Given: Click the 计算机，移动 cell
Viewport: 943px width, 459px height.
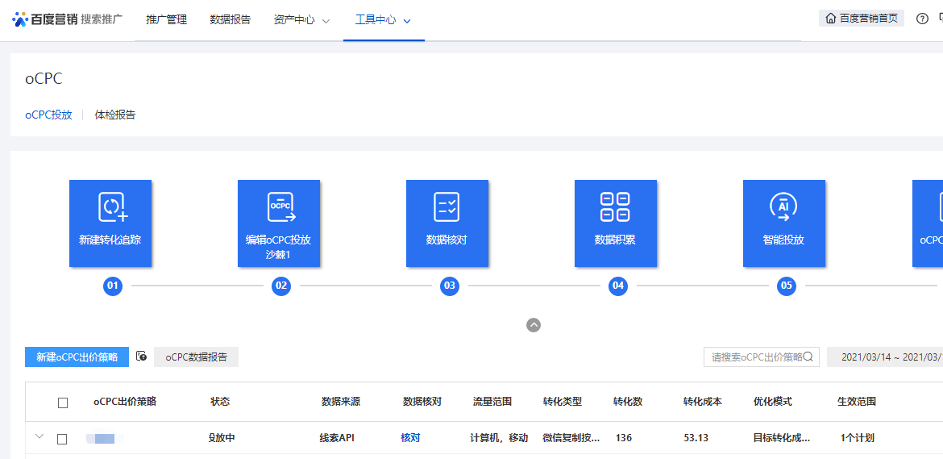Looking at the screenshot, I should (499, 438).
